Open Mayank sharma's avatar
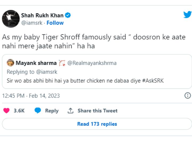 coord(10,63)
